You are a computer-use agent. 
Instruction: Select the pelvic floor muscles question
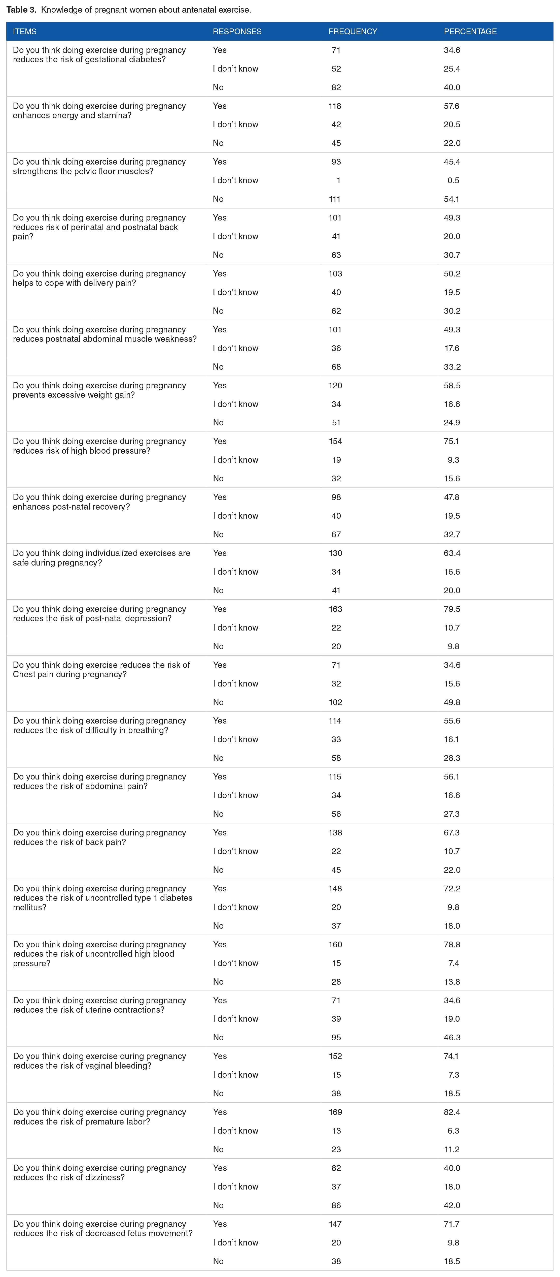(x=99, y=167)
